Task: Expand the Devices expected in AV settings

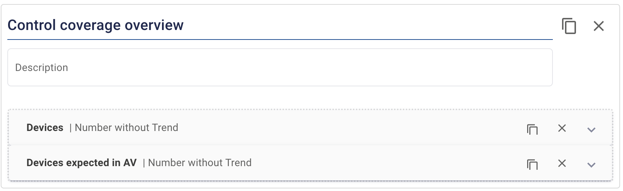Action: pos(591,165)
